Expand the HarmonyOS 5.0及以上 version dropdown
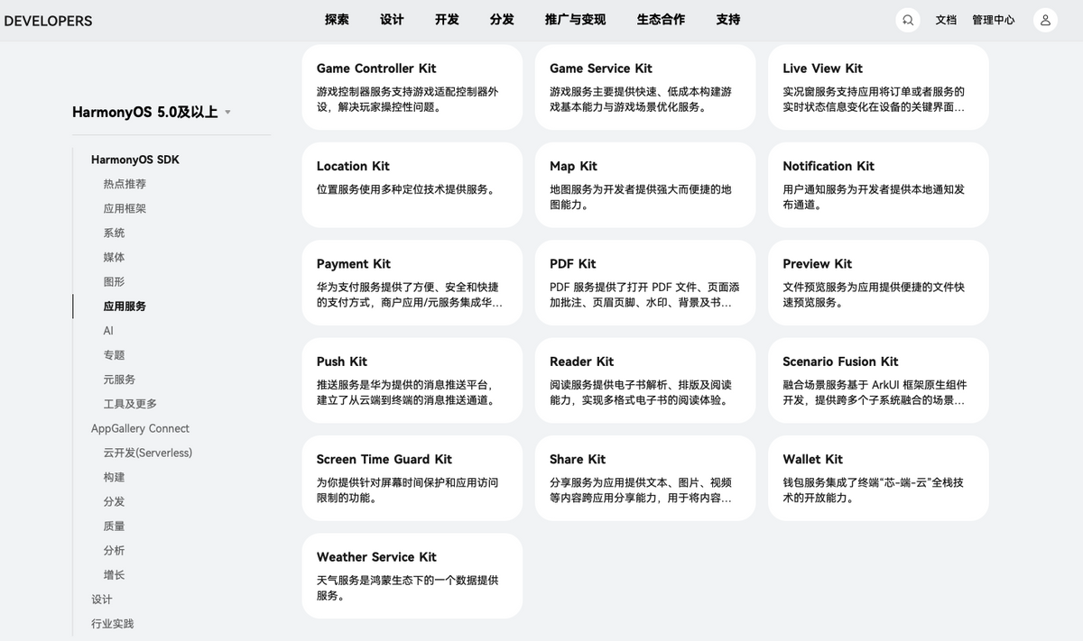The height and width of the screenshot is (641, 1083). click(x=152, y=112)
